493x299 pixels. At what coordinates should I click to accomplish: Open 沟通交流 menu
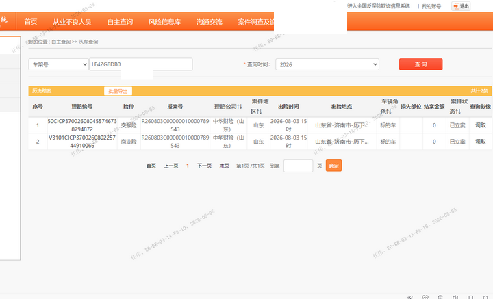[209, 22]
